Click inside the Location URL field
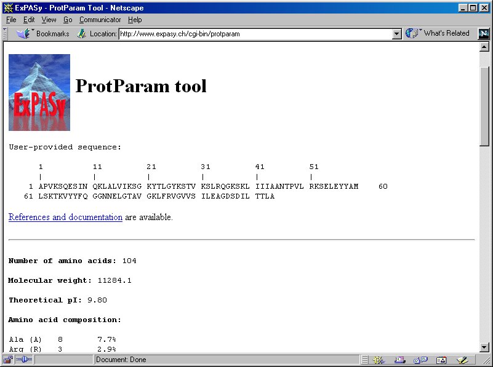Image resolution: width=493 pixels, height=367 pixels. tap(255, 34)
